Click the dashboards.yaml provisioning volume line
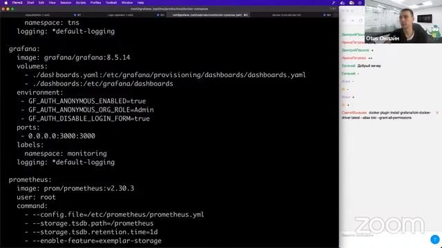 [165, 75]
